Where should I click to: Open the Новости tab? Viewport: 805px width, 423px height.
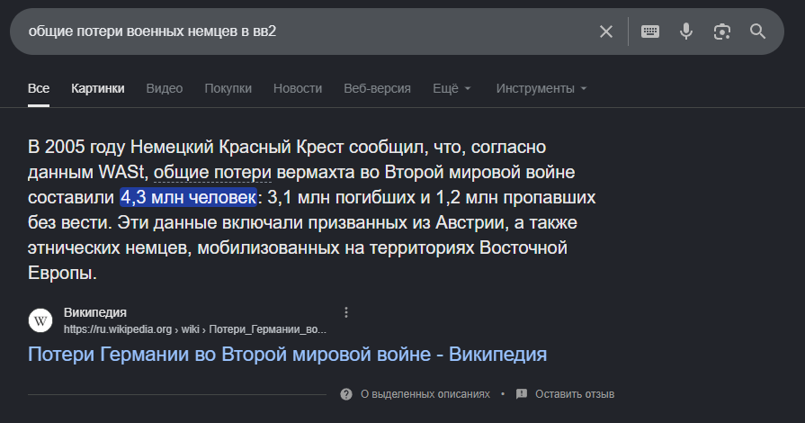point(298,88)
